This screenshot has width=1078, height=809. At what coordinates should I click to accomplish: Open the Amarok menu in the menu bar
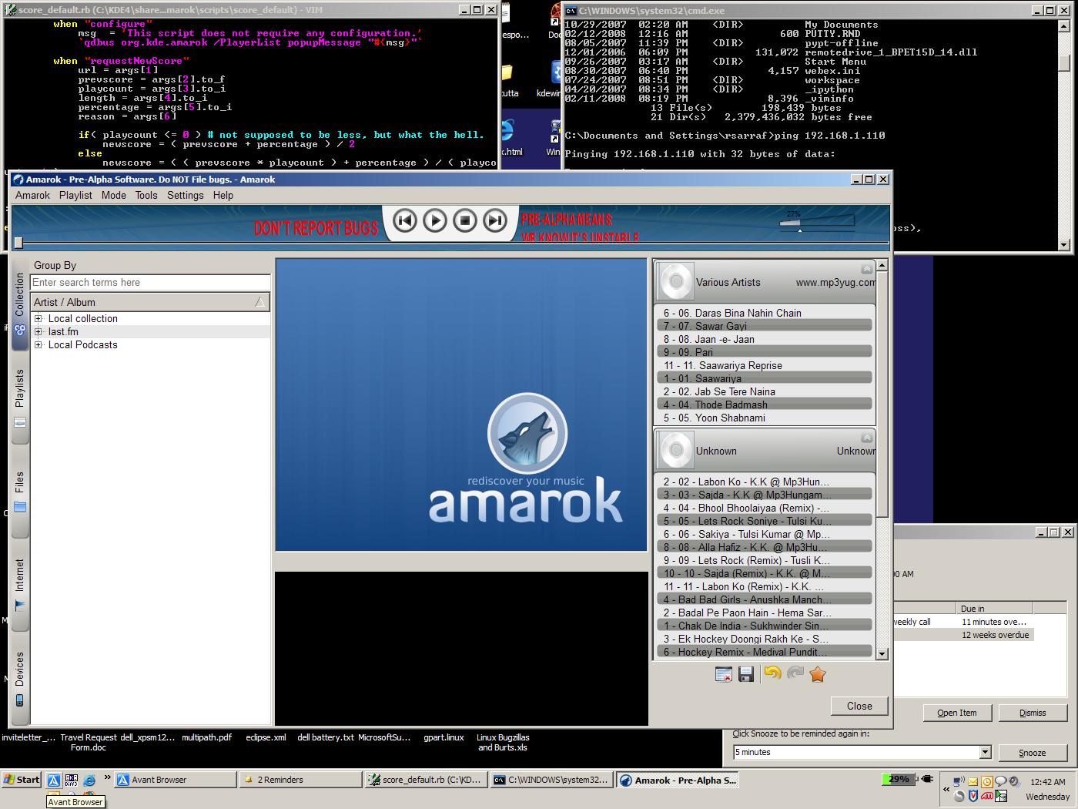tap(32, 195)
